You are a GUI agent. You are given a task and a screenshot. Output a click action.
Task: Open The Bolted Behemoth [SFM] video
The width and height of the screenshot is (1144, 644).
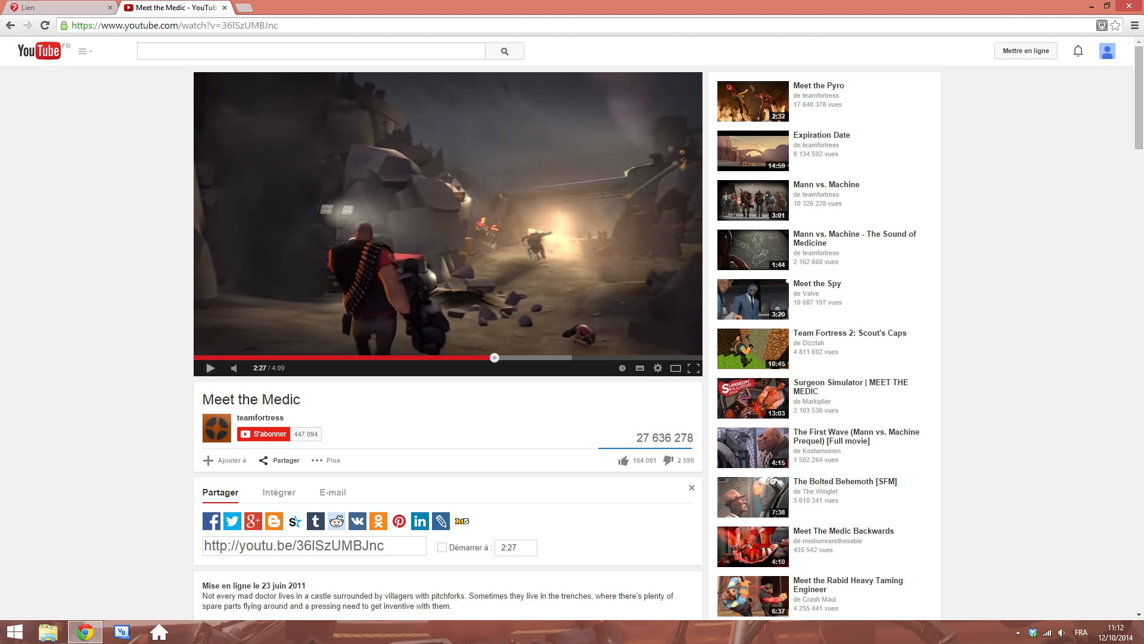click(845, 481)
